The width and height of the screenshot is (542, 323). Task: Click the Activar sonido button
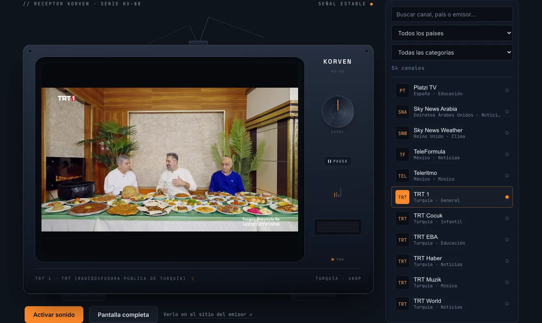click(x=54, y=315)
